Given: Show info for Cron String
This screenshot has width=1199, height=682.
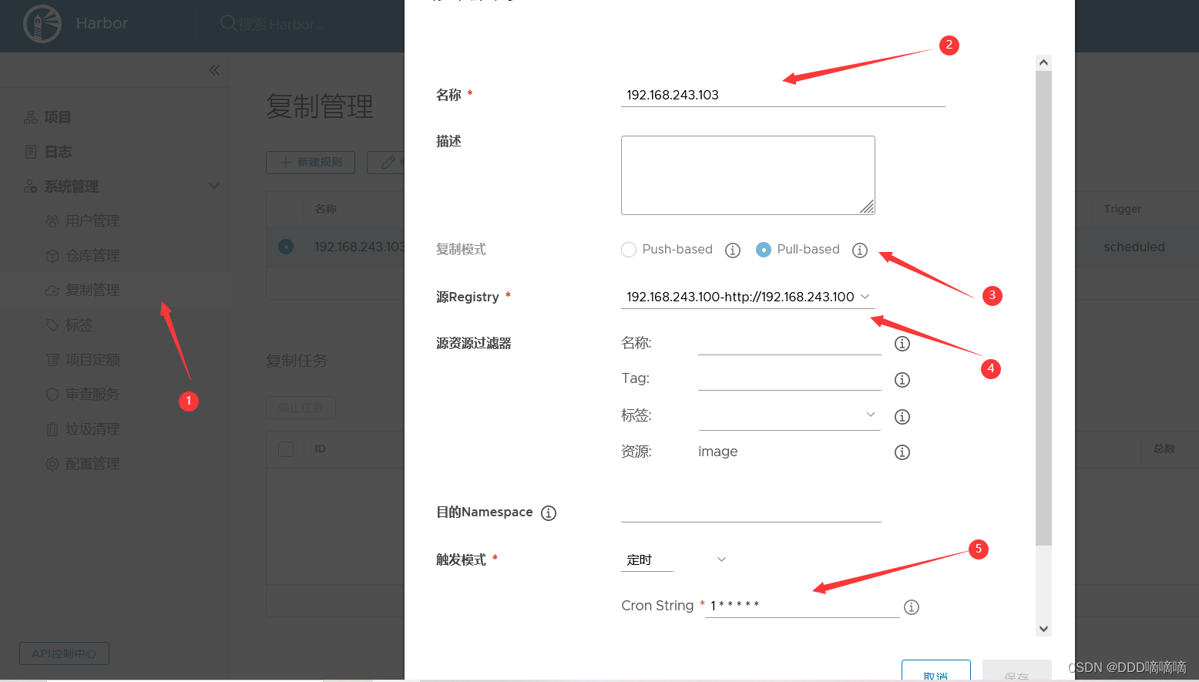Looking at the screenshot, I should click(912, 607).
